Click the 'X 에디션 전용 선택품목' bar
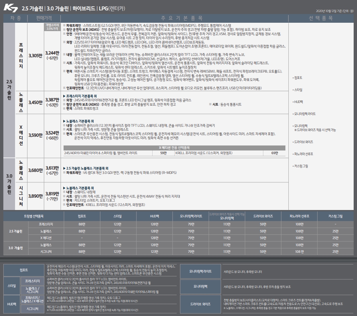The image size is (357, 316). point(174,148)
